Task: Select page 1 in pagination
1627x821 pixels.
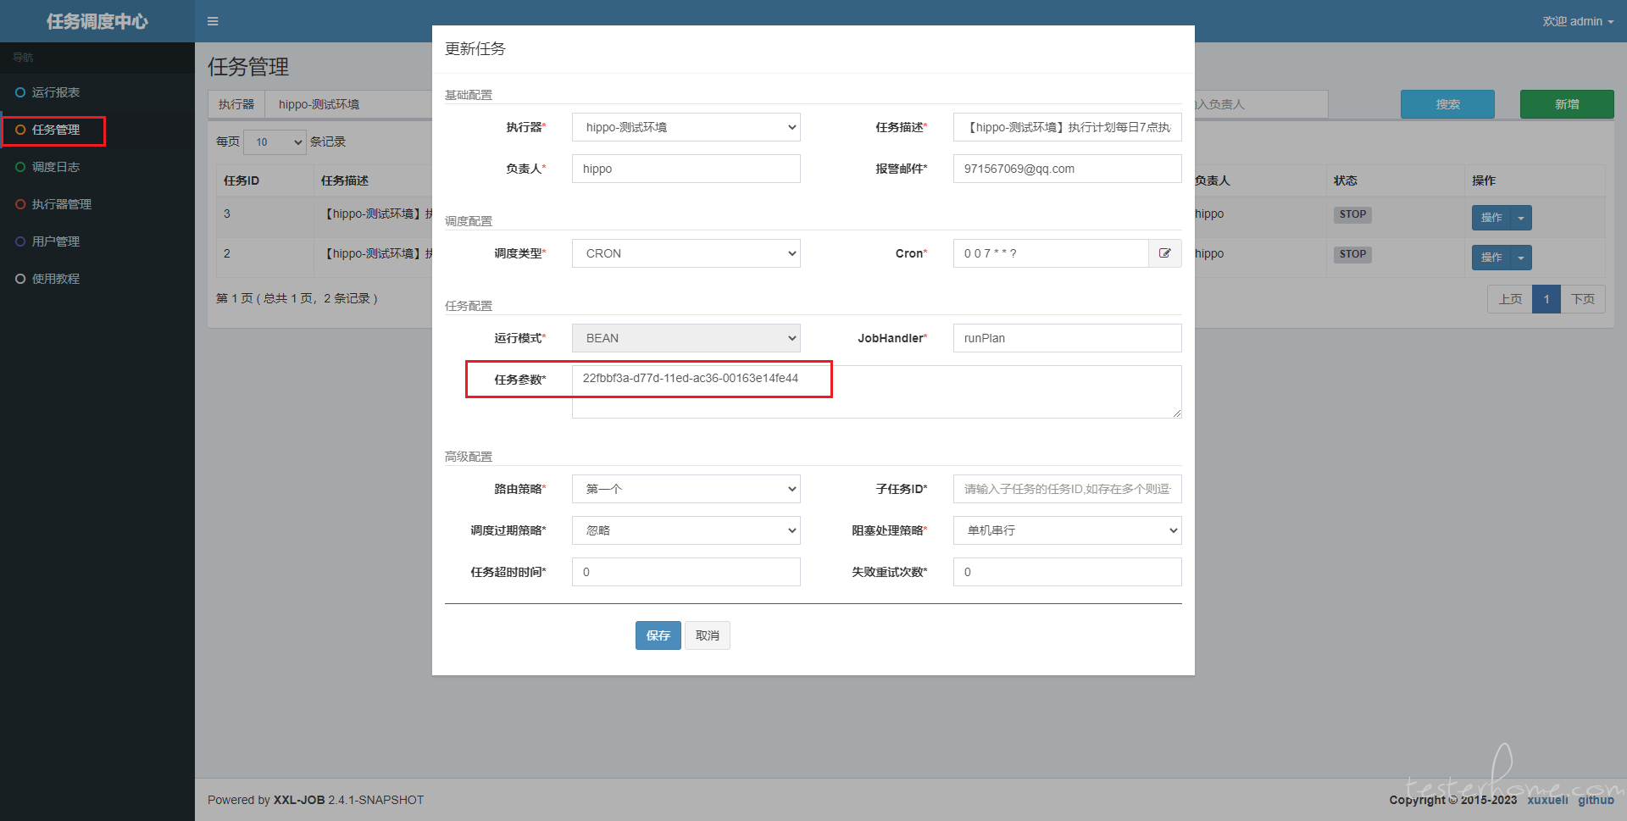Action: click(x=1546, y=299)
